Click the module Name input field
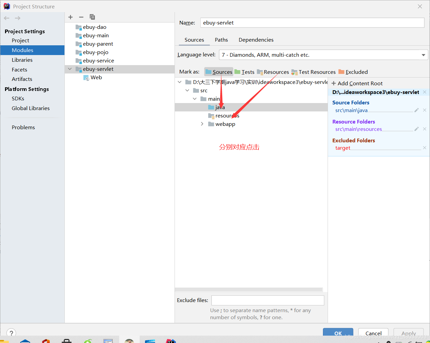The width and height of the screenshot is (430, 343). pos(312,23)
